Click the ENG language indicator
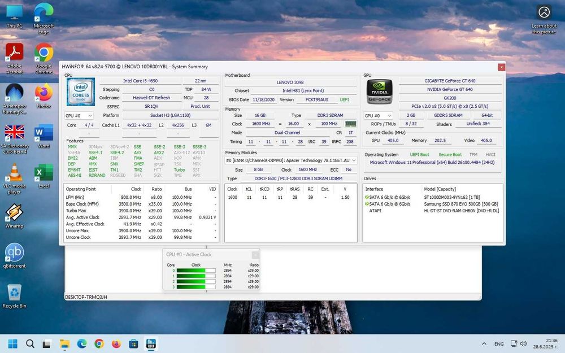This screenshot has width=565, height=353. coord(499,343)
